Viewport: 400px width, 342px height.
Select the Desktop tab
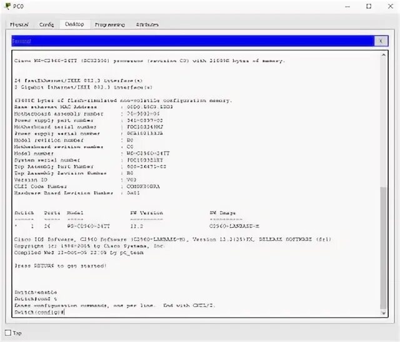pyautogui.click(x=74, y=24)
